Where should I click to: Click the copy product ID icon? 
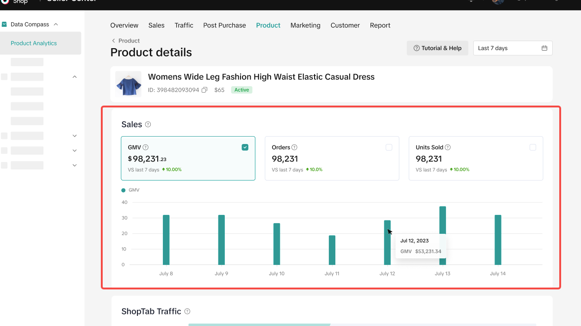click(204, 90)
